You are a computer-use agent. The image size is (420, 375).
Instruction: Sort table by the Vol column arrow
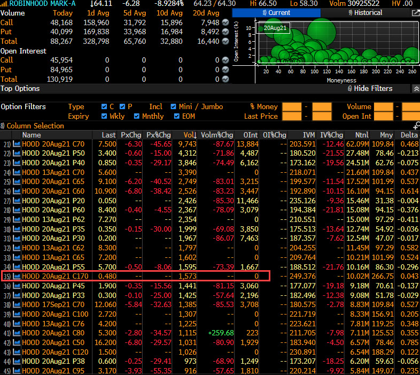(195, 135)
